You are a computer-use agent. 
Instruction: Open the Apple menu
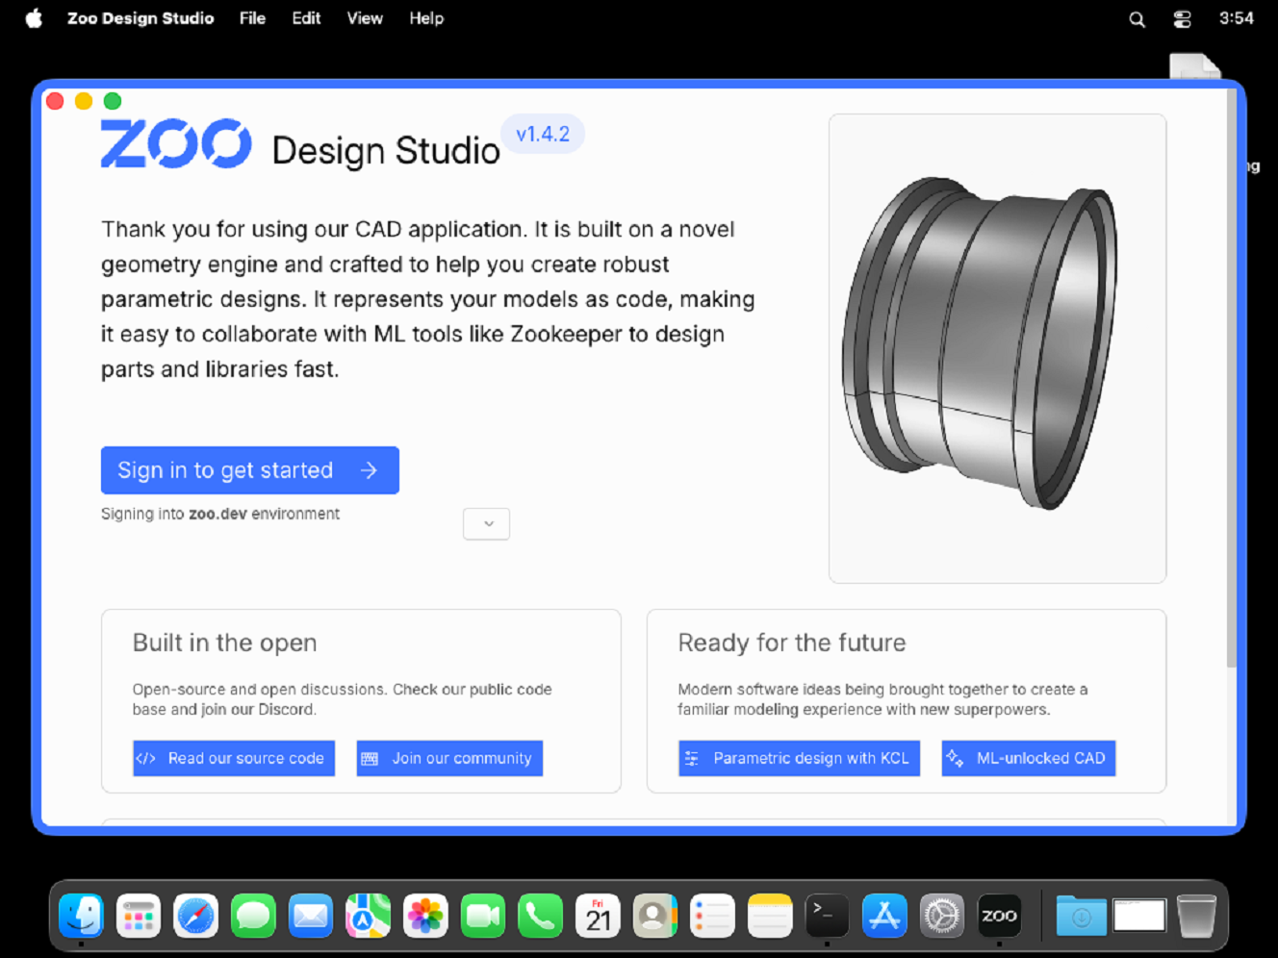(35, 18)
